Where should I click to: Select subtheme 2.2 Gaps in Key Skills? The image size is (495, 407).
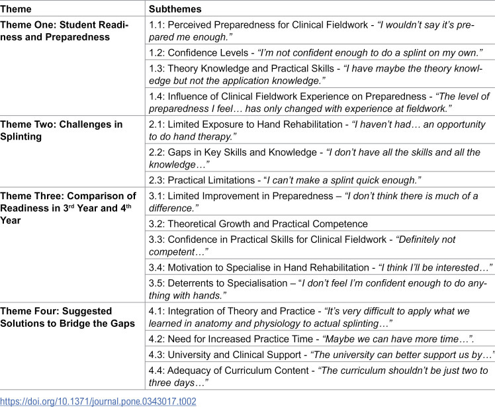320,158
